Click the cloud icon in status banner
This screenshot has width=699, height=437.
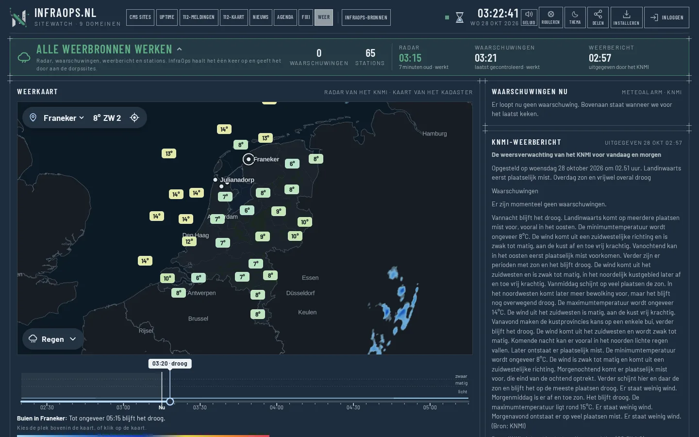tap(24, 57)
